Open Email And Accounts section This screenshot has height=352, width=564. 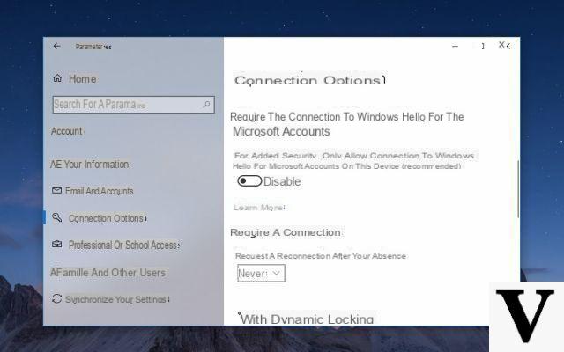pyautogui.click(x=100, y=191)
